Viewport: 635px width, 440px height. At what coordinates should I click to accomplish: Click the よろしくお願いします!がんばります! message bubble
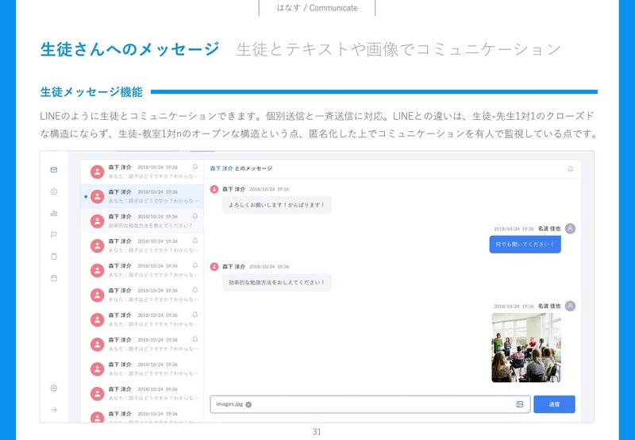pos(276,205)
